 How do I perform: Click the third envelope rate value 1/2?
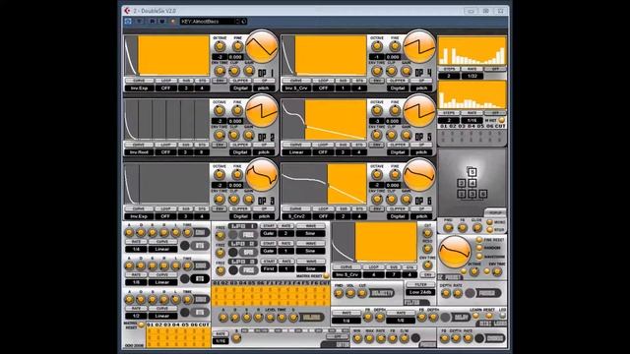[x=136, y=316]
